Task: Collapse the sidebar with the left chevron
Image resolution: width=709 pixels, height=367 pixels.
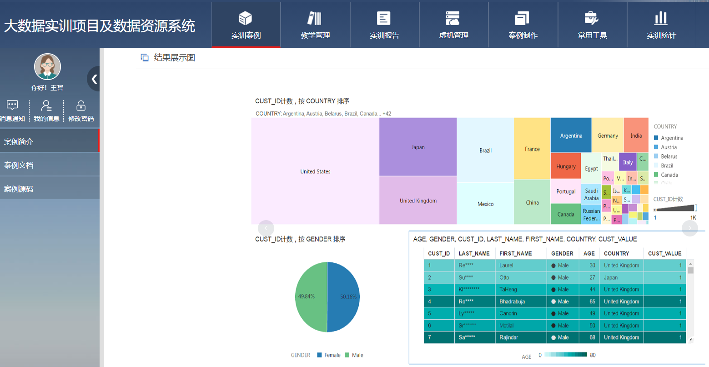Action: (94, 79)
